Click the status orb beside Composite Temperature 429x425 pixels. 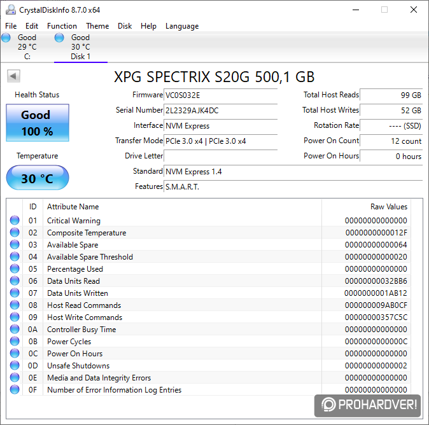click(15, 232)
